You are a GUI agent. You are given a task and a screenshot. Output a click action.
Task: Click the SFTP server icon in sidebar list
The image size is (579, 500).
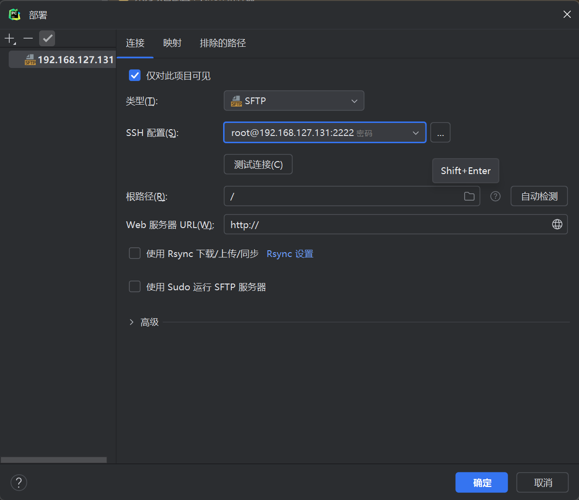[x=31, y=59]
